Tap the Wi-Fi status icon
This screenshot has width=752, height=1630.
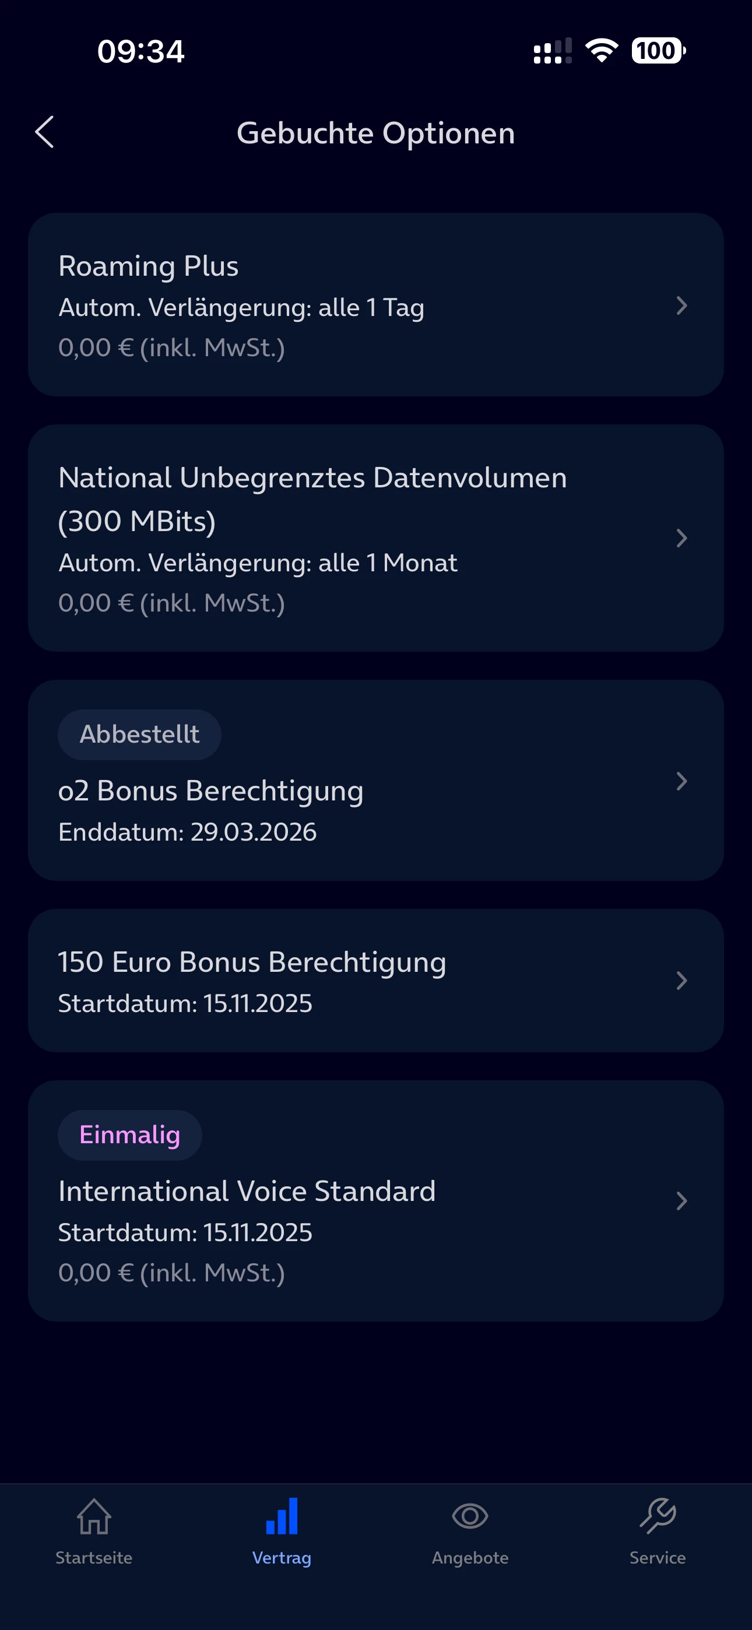[602, 51]
